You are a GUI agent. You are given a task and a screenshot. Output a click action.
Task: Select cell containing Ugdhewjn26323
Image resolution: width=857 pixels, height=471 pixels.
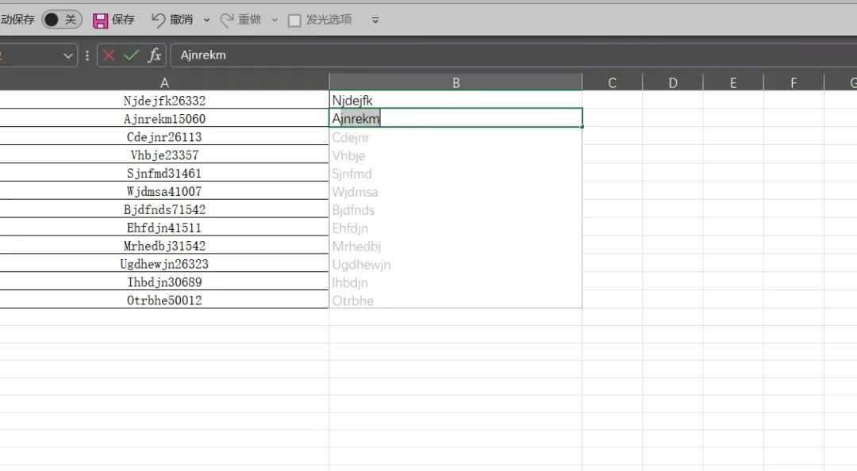[x=164, y=263]
